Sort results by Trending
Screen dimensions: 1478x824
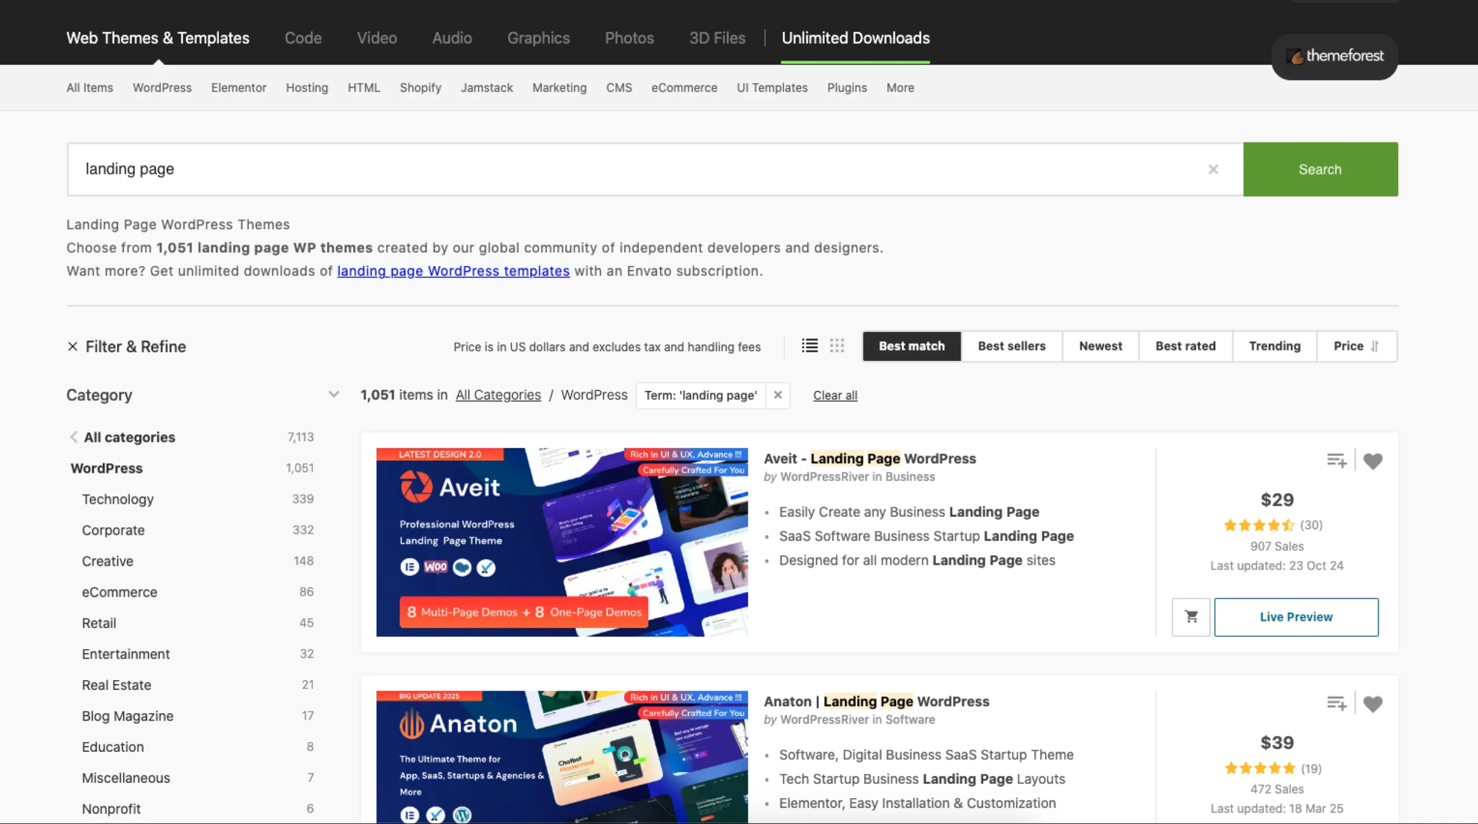tap(1275, 346)
